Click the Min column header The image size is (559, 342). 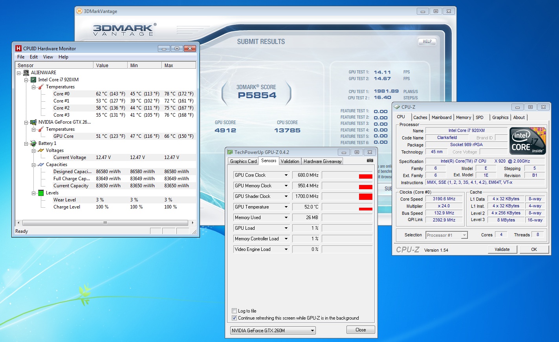pos(145,65)
